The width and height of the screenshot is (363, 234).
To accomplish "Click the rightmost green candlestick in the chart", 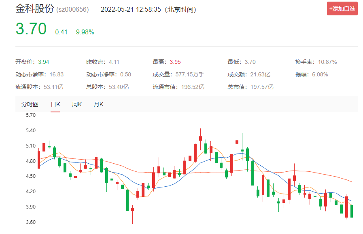I will coord(352,211).
